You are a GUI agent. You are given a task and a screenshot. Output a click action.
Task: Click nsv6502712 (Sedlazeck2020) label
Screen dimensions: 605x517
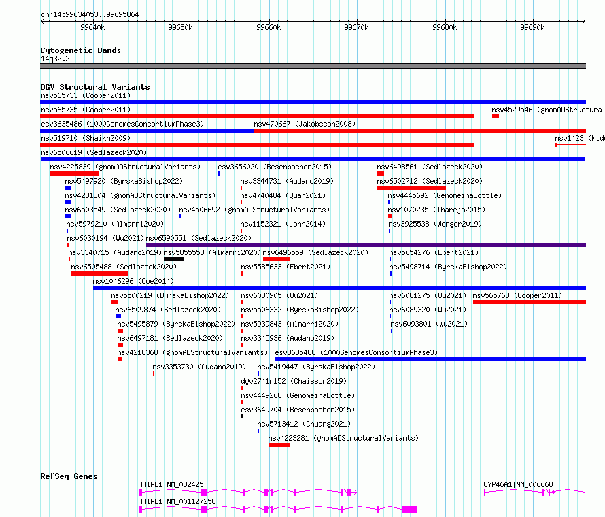pyautogui.click(x=430, y=181)
